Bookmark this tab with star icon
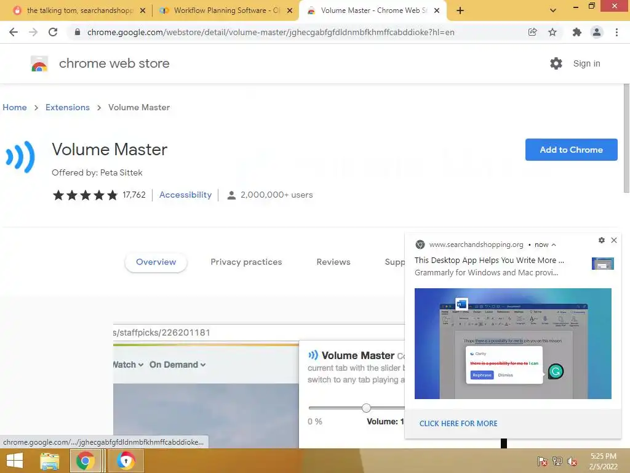The image size is (630, 473). point(552,32)
